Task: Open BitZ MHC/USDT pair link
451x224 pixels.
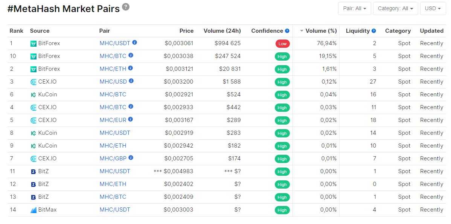Action: (x=115, y=171)
